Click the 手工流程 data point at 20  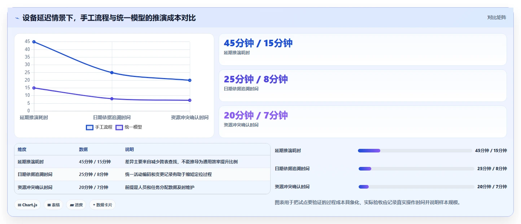pos(190,80)
